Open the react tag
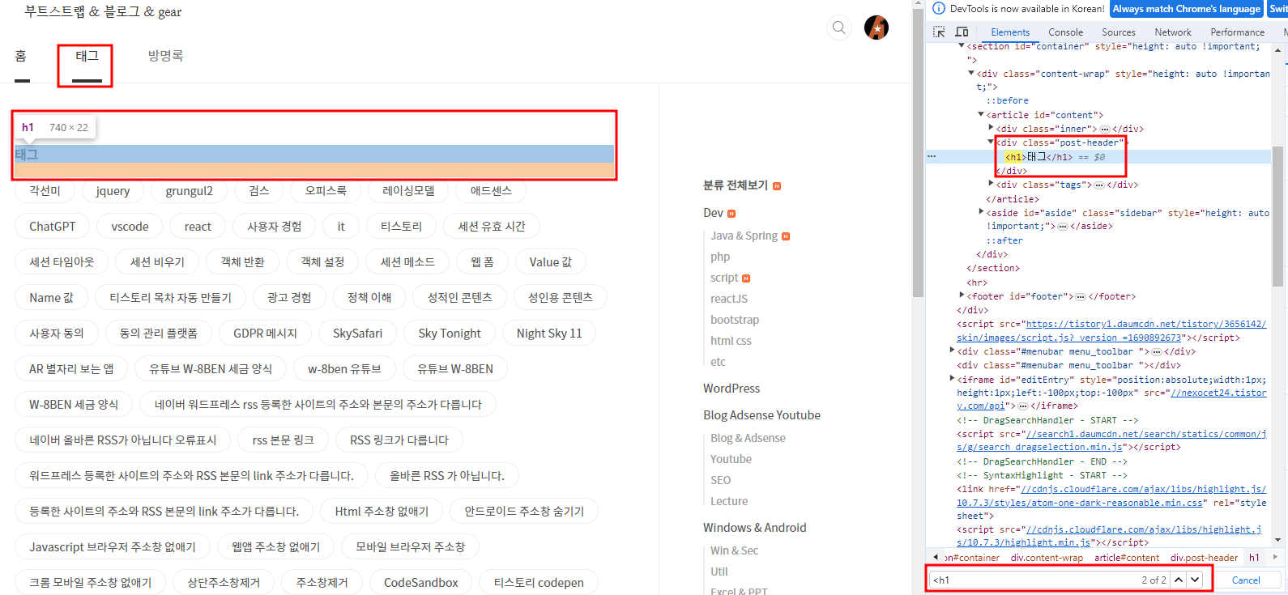 [x=198, y=227]
